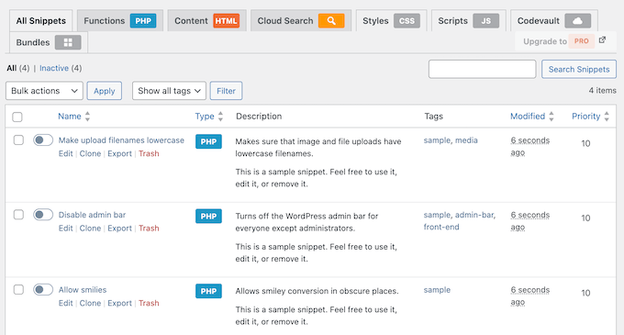Open the Codevault tab
Viewport: 624px width, 335px height.
(x=554, y=21)
